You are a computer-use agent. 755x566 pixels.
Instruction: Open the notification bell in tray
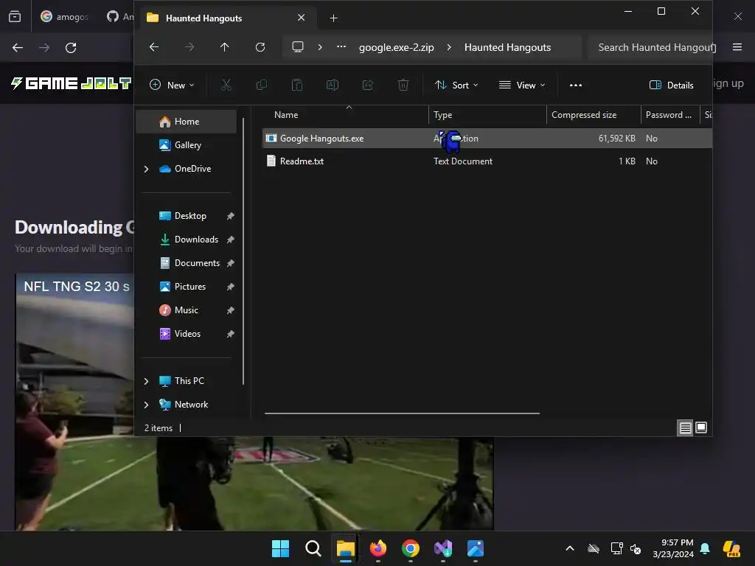pyautogui.click(x=705, y=548)
